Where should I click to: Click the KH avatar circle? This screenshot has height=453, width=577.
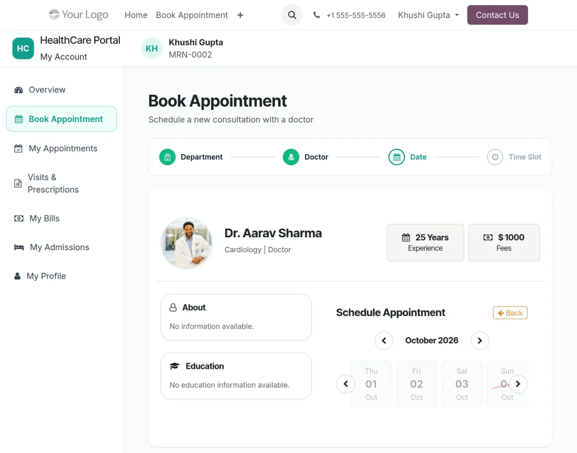[x=151, y=49]
